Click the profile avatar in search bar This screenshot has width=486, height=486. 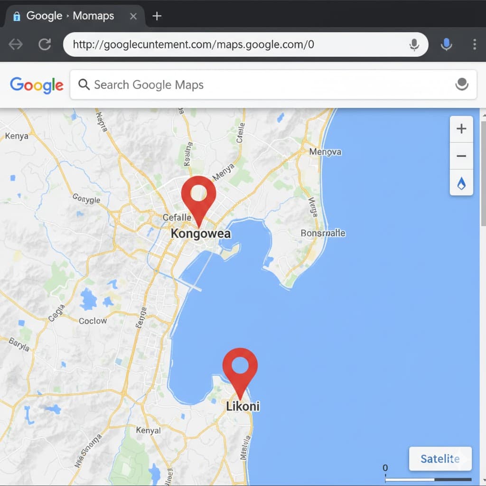(461, 84)
